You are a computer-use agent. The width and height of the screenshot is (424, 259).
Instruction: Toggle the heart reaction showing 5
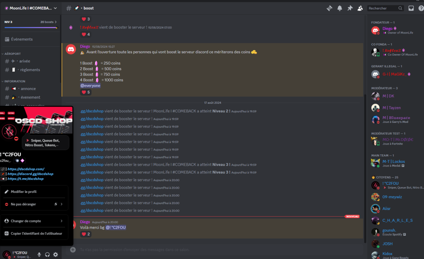pyautogui.click(x=85, y=92)
